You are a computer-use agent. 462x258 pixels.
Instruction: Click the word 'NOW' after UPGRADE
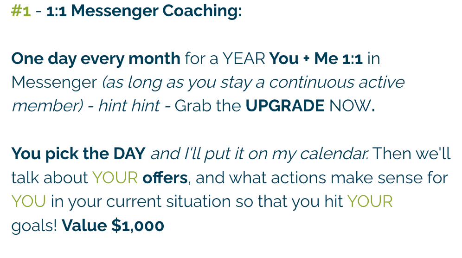click(x=350, y=106)
